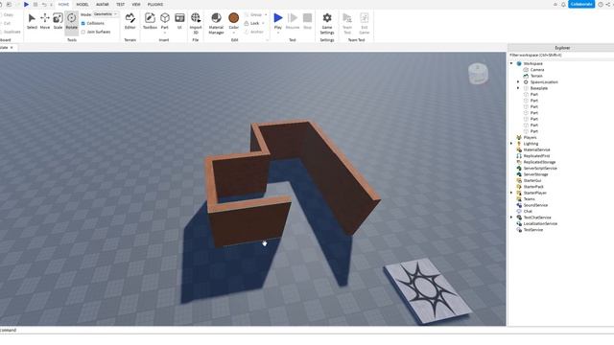Open the Terrain Editor

[x=130, y=21]
